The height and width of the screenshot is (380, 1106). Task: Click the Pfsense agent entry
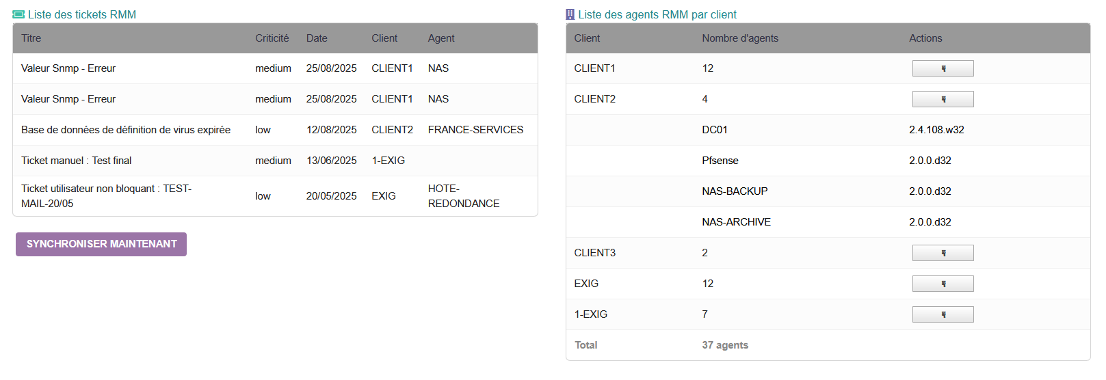click(x=720, y=161)
